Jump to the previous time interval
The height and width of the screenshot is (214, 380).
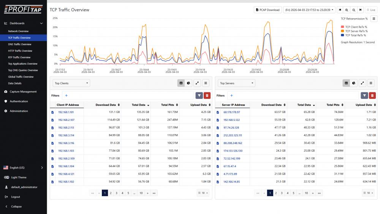[x=340, y=10]
